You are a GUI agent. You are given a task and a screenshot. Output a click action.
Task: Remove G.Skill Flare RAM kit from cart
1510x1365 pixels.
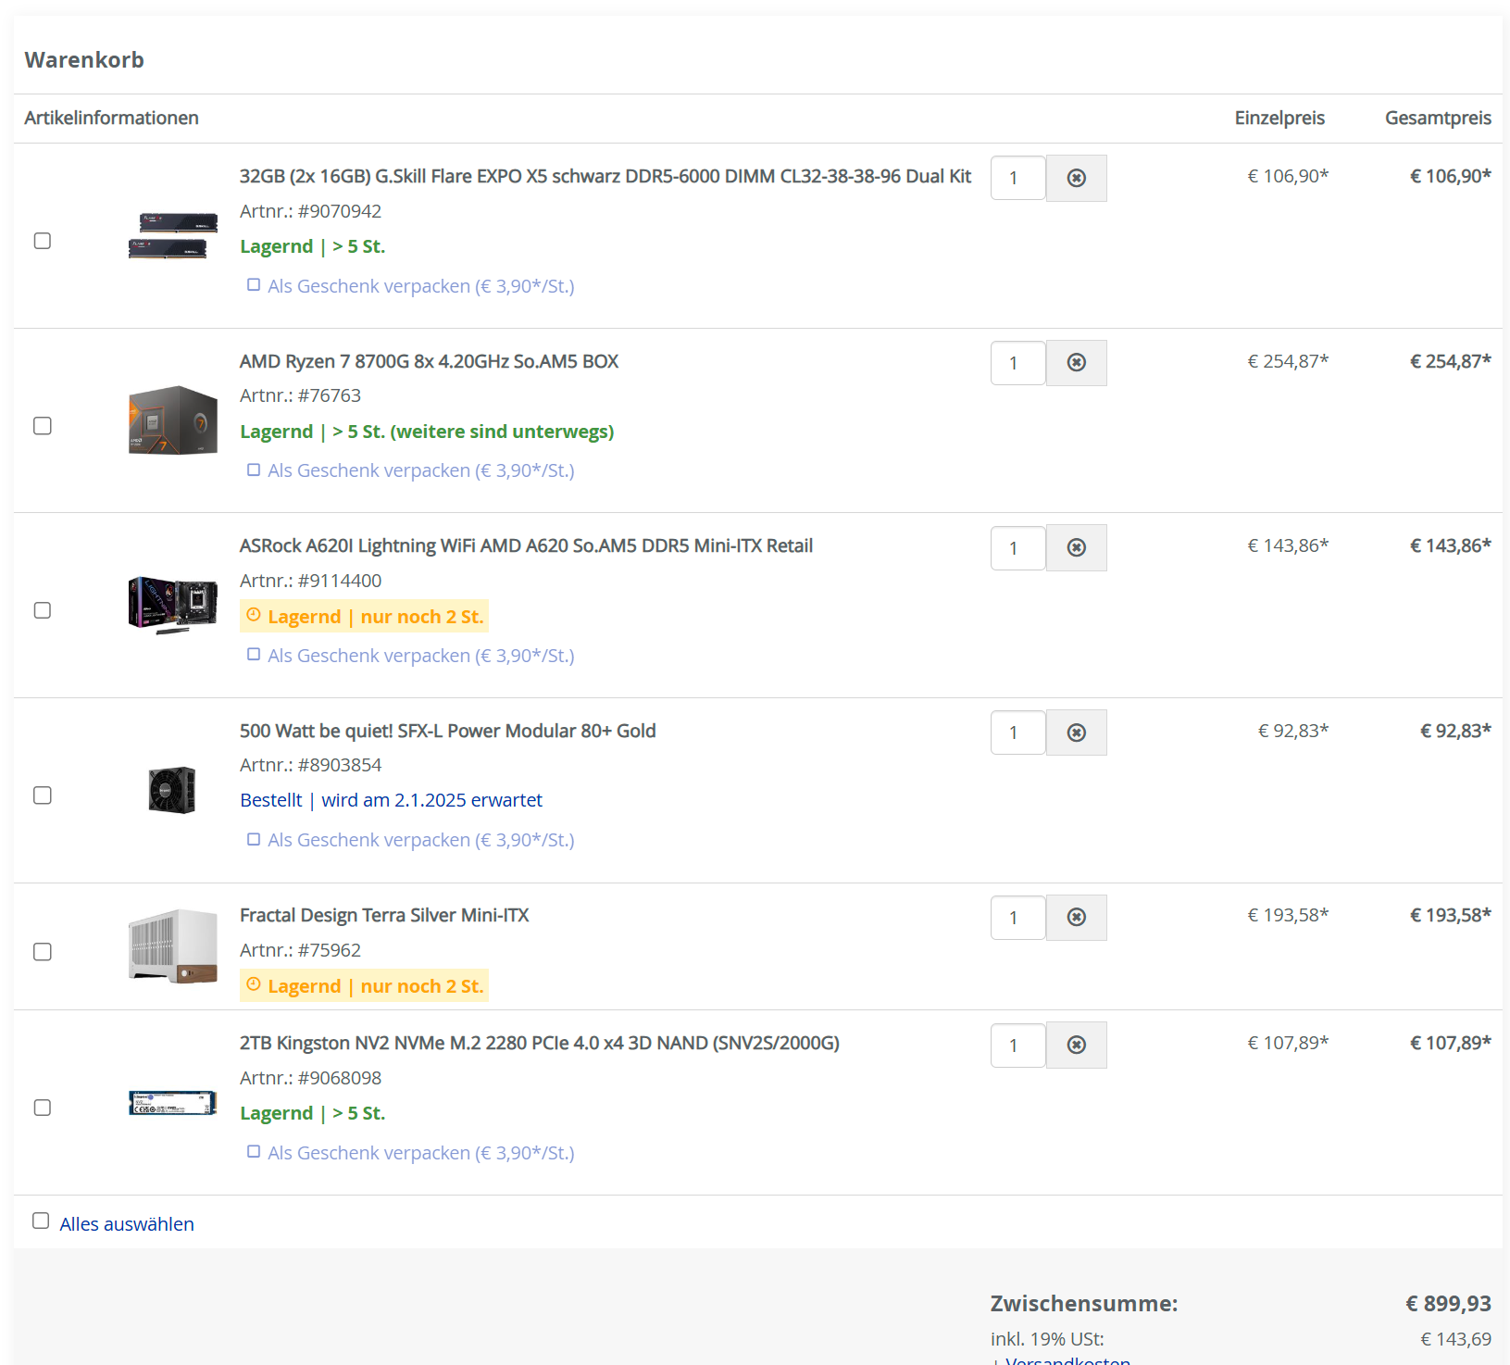1076,178
